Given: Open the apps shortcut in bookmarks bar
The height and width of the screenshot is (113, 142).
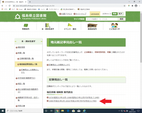Looking at the screenshot, I should tap(4, 9).
